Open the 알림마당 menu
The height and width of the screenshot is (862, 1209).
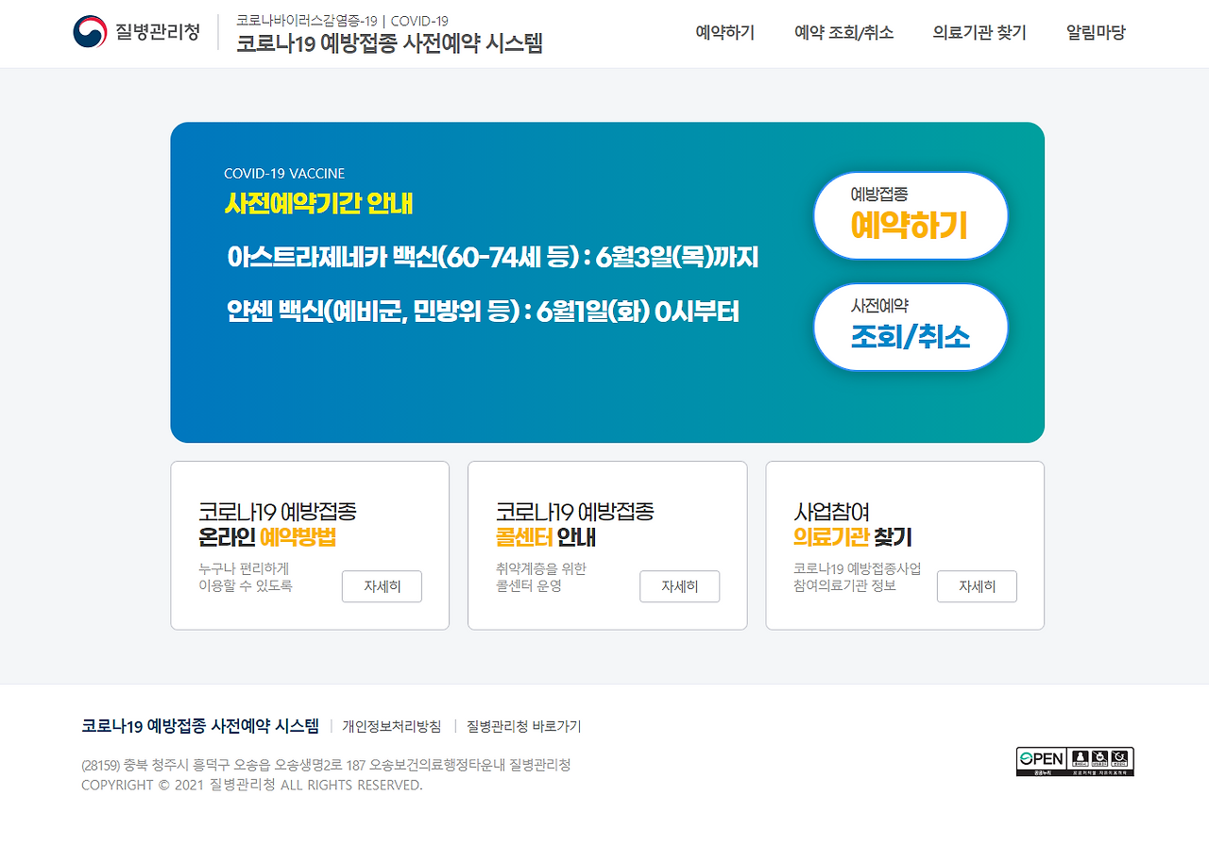[x=1096, y=32]
